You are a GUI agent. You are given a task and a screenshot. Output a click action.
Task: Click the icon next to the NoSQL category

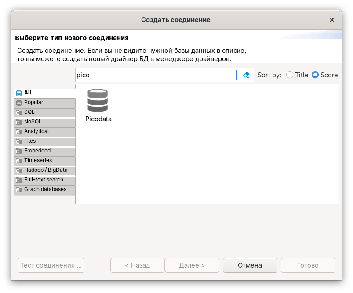point(18,122)
